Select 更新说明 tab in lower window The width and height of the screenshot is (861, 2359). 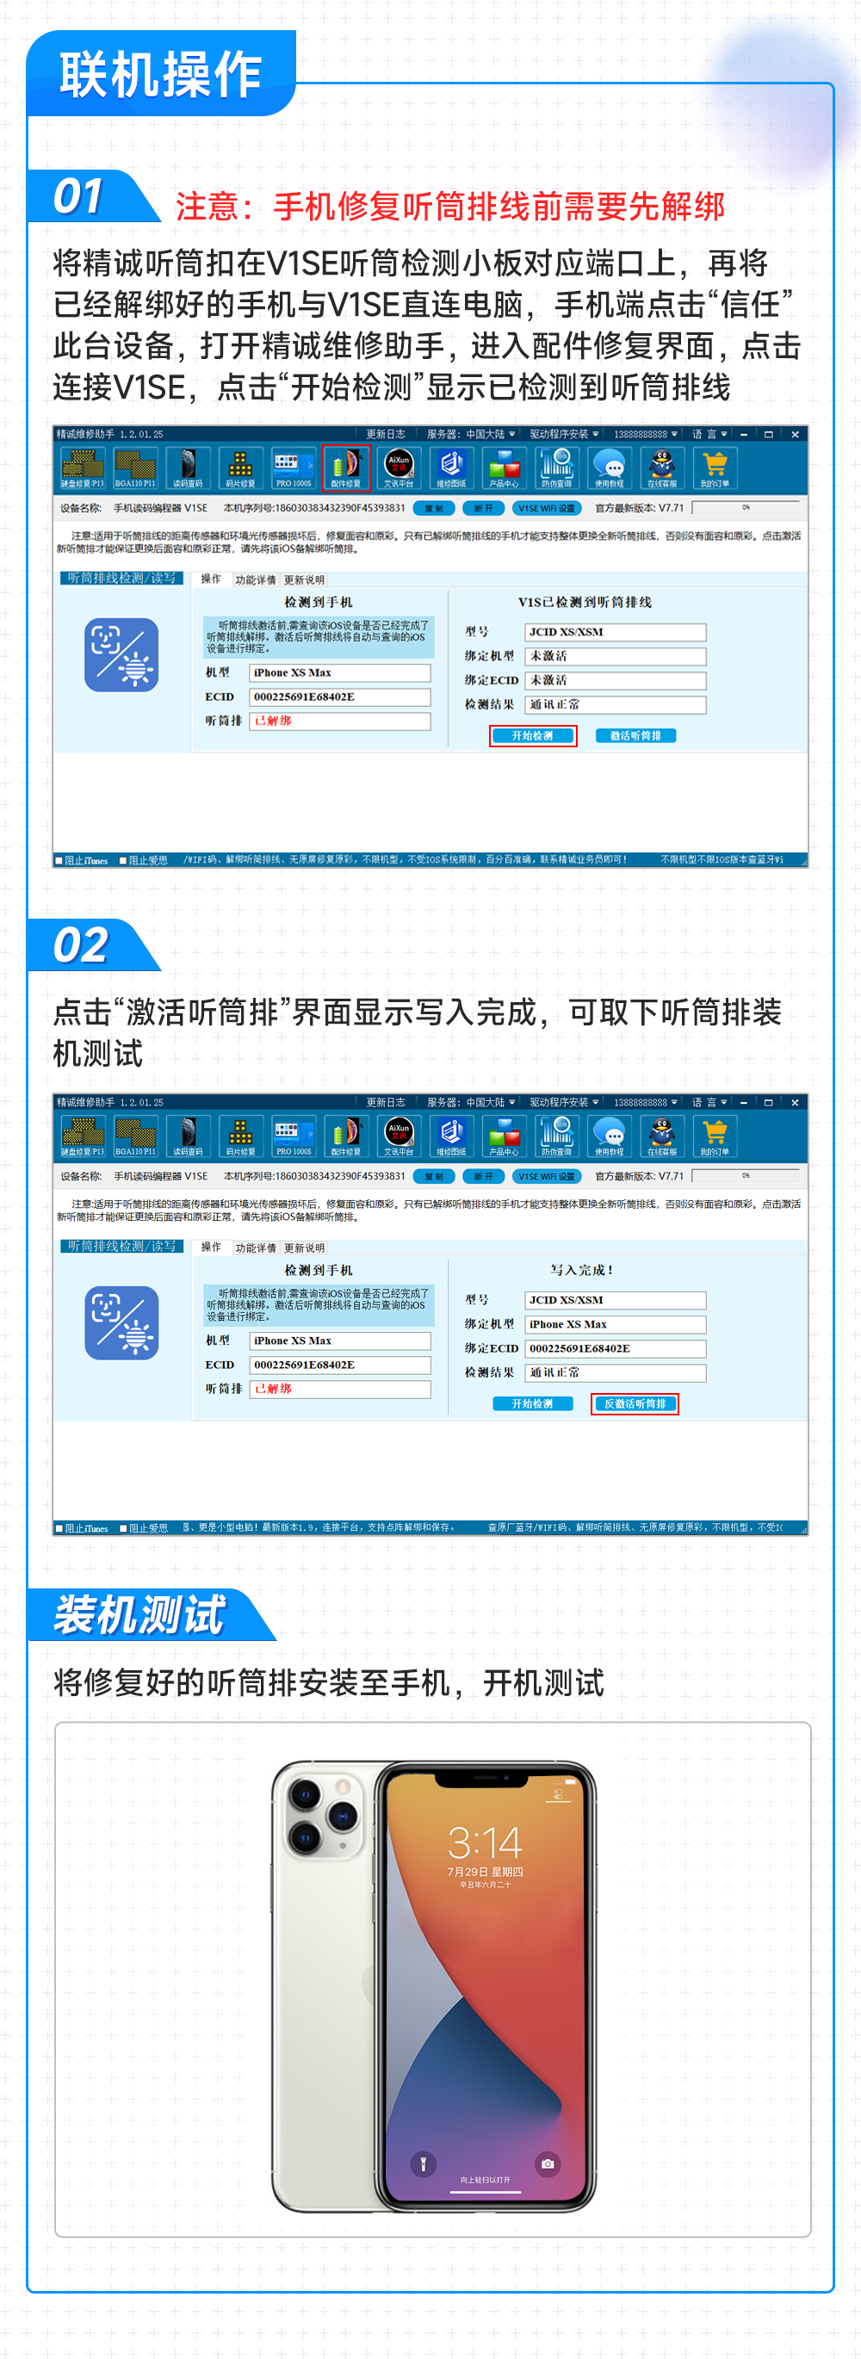tap(304, 1248)
